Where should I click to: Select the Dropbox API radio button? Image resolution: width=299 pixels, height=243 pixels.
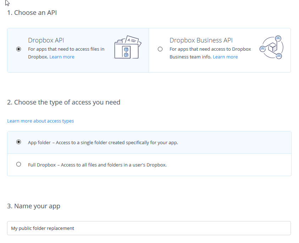click(18, 49)
